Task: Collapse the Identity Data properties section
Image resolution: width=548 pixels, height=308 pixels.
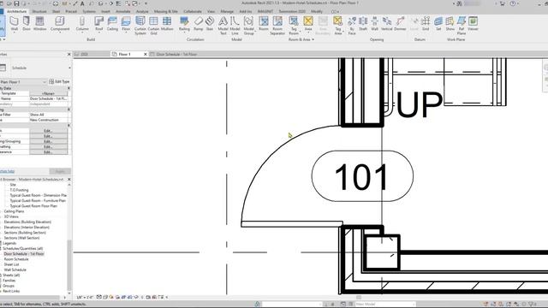Action: click(x=68, y=88)
